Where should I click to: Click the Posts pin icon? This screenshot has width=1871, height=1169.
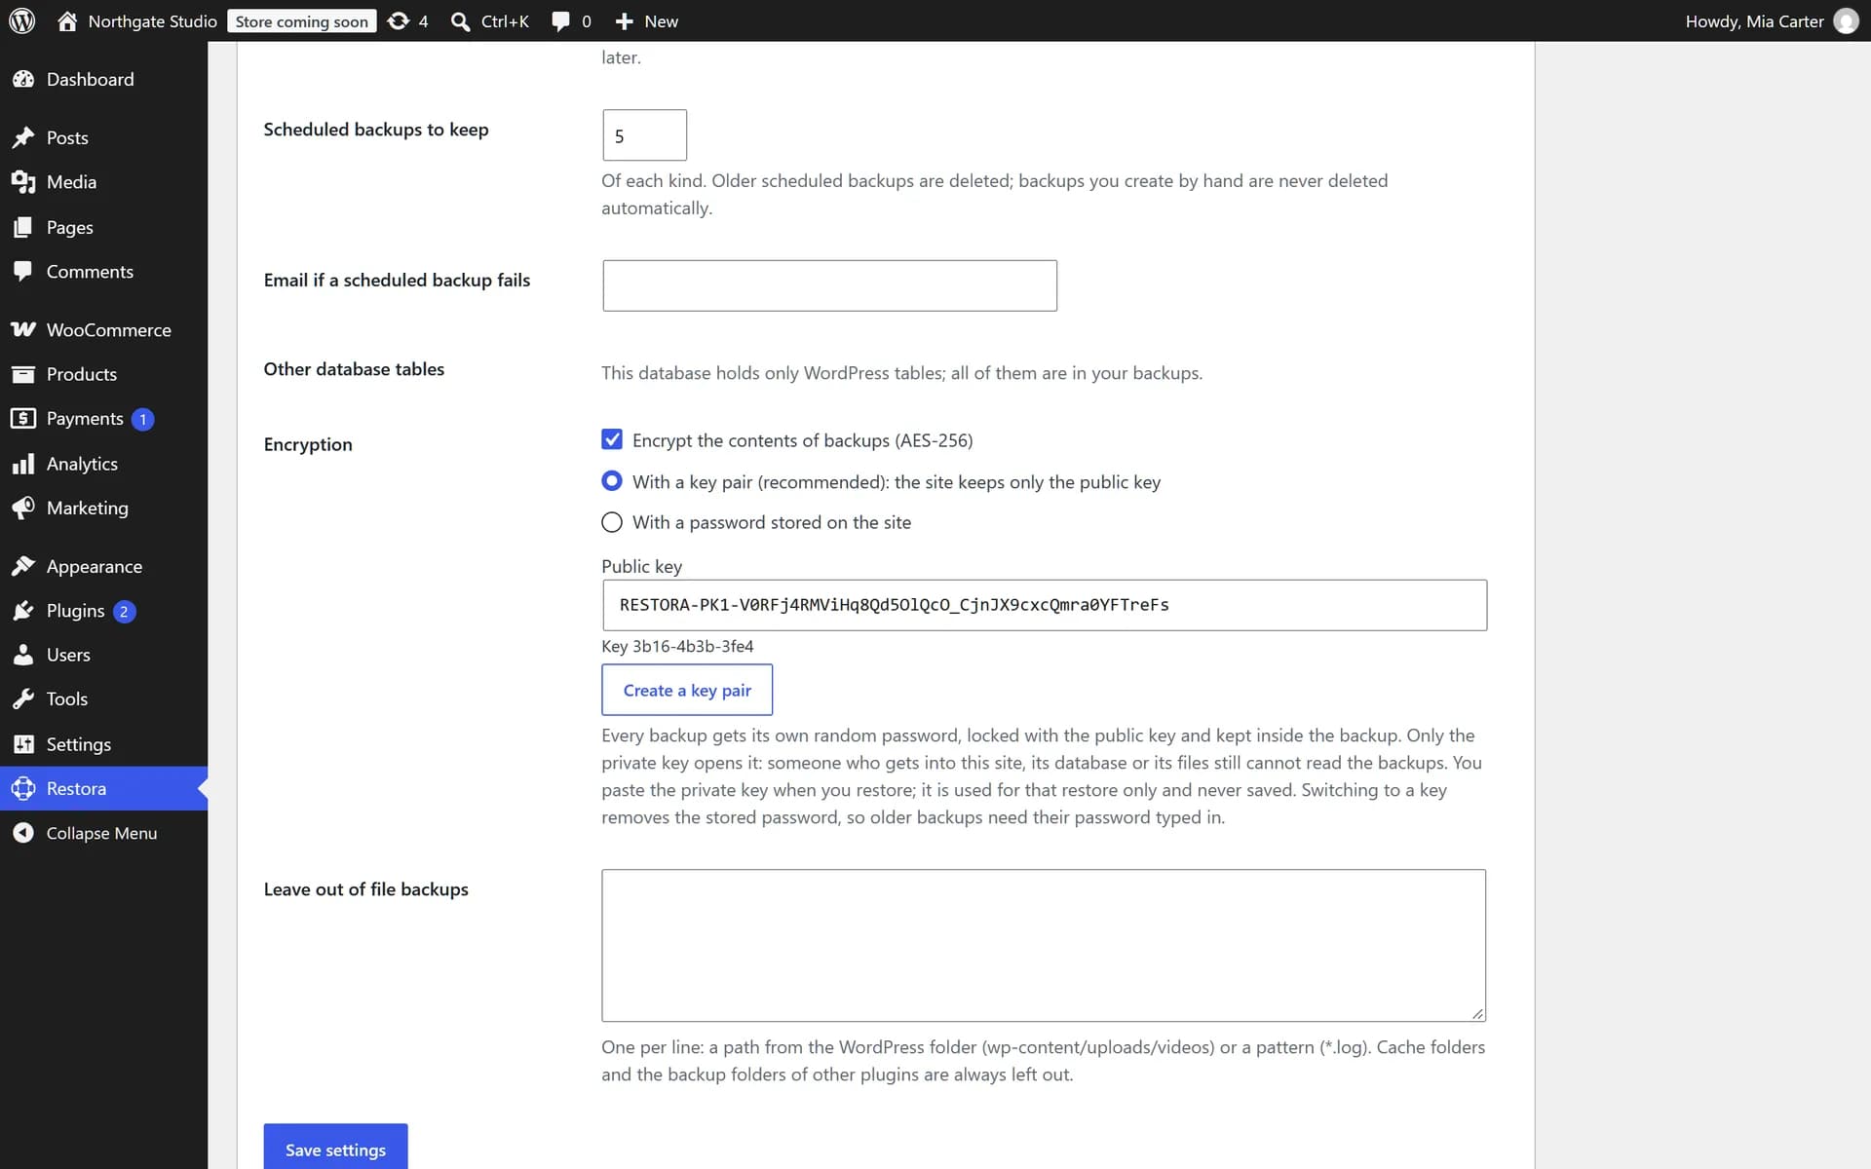23,137
